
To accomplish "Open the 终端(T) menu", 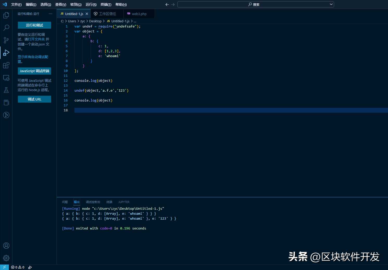I will [106, 4].
